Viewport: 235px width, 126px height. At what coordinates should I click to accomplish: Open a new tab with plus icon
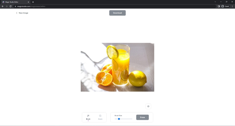coord(33,2)
